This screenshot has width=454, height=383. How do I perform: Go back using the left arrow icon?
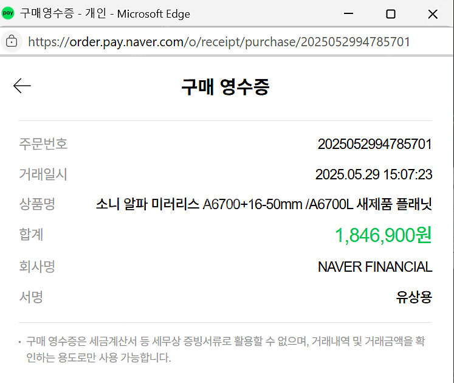coord(22,86)
